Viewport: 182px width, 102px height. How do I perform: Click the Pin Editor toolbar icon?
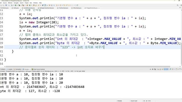click(x=77, y=5)
